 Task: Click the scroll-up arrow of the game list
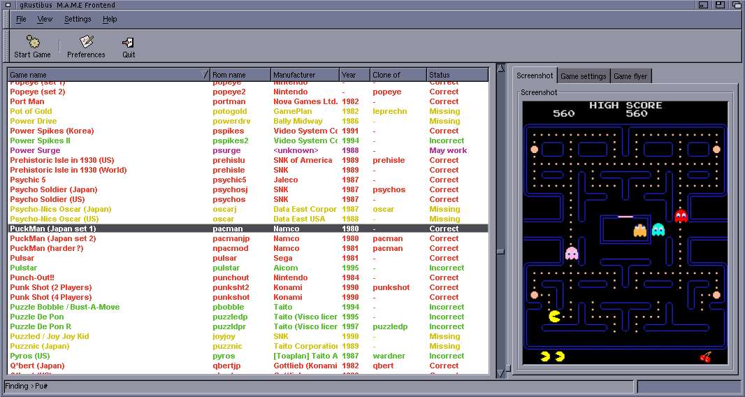click(x=500, y=68)
